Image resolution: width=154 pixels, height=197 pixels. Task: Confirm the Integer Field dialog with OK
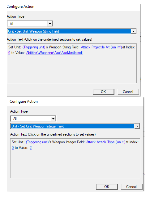[107, 187]
